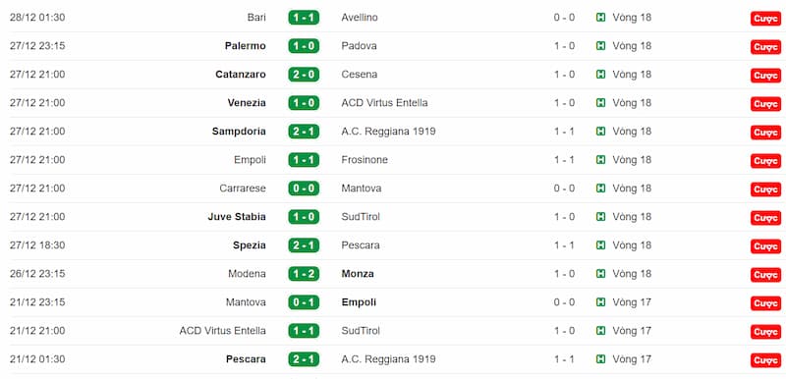The image size is (786, 379).
Task: Open the ACD Virtus Entella home team link
Action: pyautogui.click(x=223, y=331)
